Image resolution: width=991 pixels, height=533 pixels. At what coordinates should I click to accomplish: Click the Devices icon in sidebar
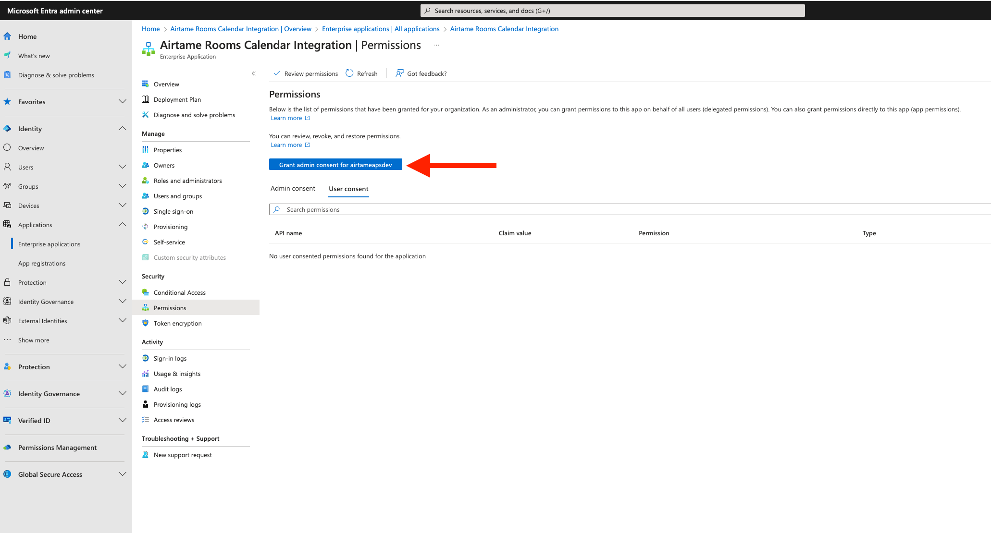[7, 206]
